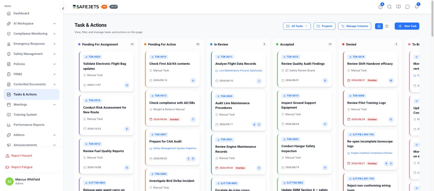Click avatar R on TSK-0015 card
The height and width of the screenshot is (191, 434).
coord(325,80)
